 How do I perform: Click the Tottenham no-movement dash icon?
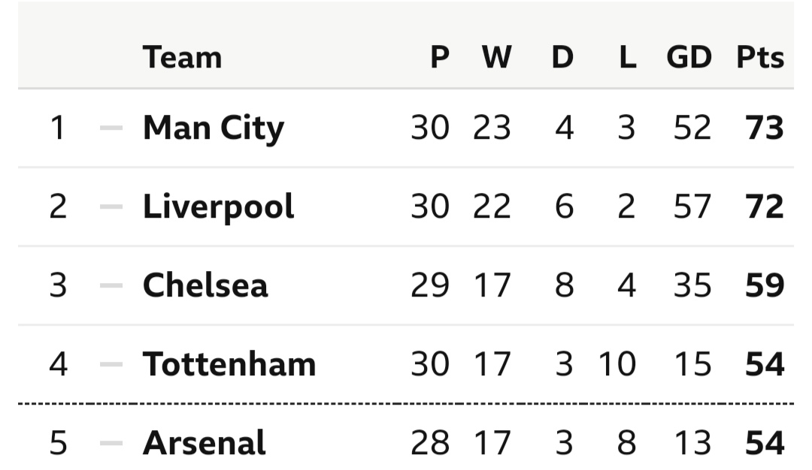[111, 364]
